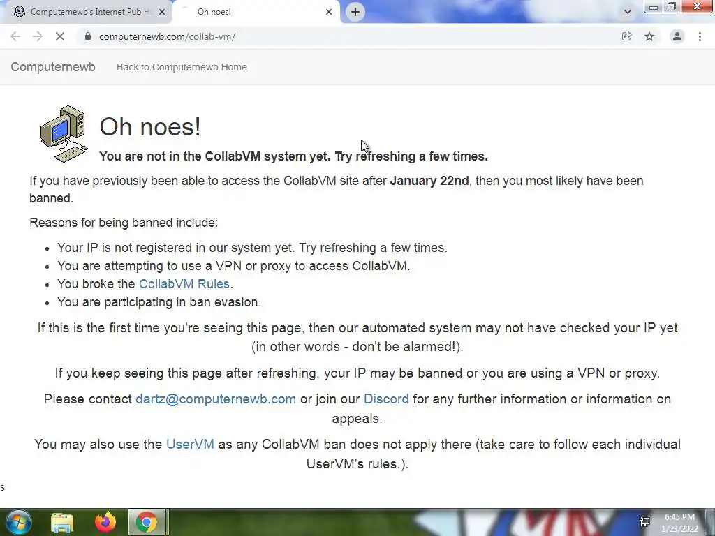Click the Oh noes! heading
The height and width of the screenshot is (536, 715).
tap(150, 126)
